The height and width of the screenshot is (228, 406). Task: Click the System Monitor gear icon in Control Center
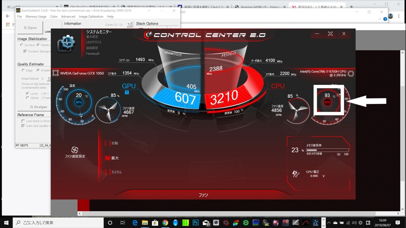point(66,43)
